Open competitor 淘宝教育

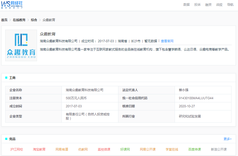(39, 149)
